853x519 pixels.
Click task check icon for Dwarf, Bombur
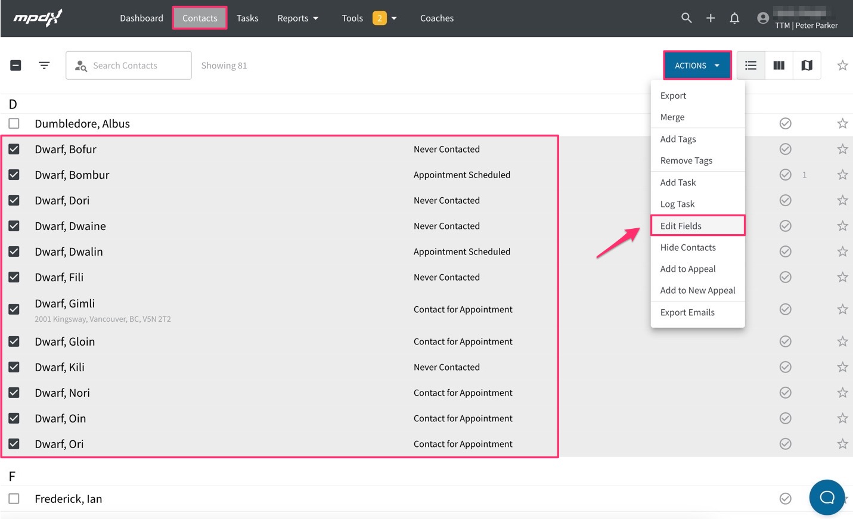click(x=786, y=175)
